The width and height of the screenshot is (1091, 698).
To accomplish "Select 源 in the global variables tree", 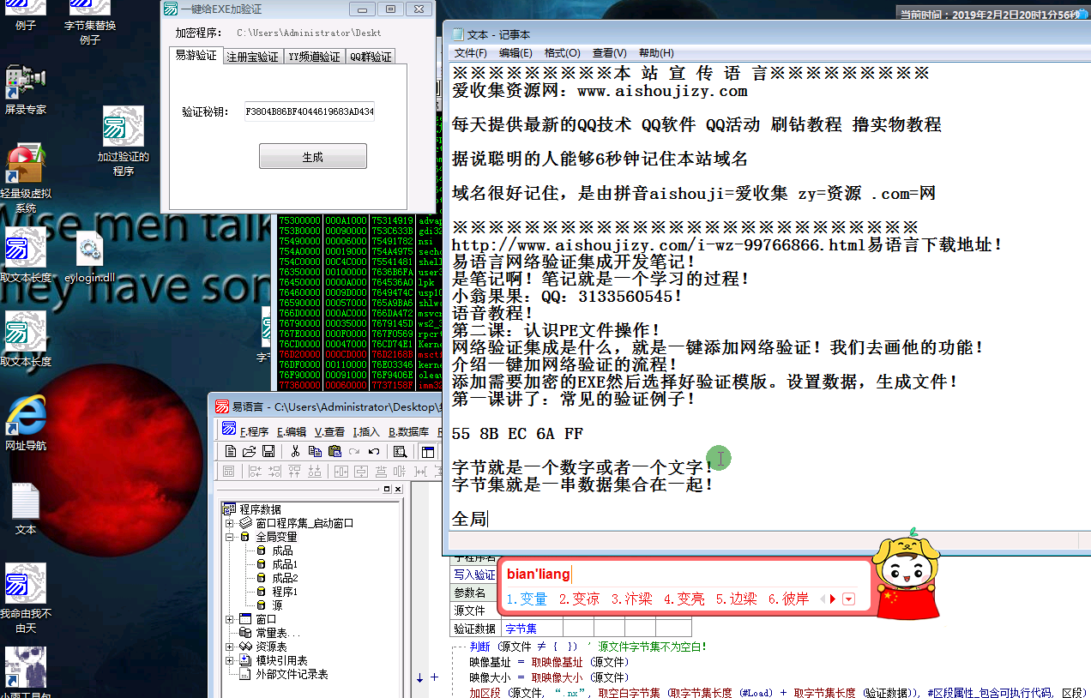I will [277, 605].
